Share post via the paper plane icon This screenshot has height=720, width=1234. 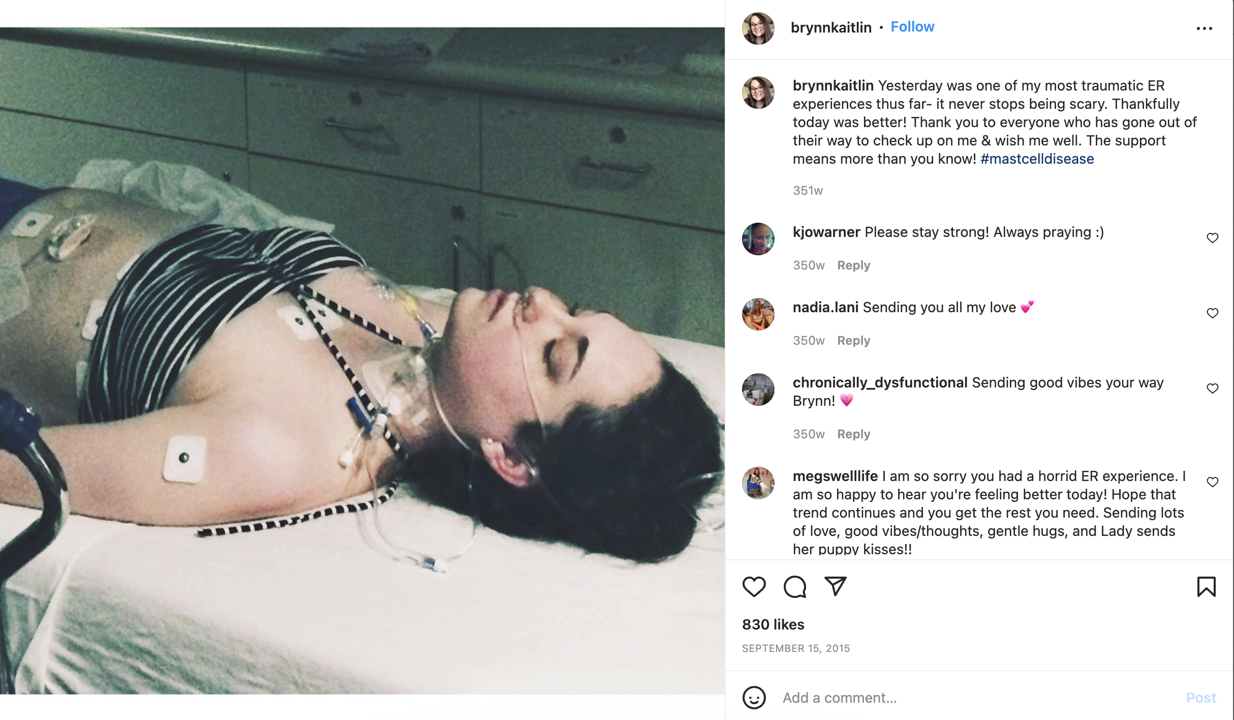835,586
